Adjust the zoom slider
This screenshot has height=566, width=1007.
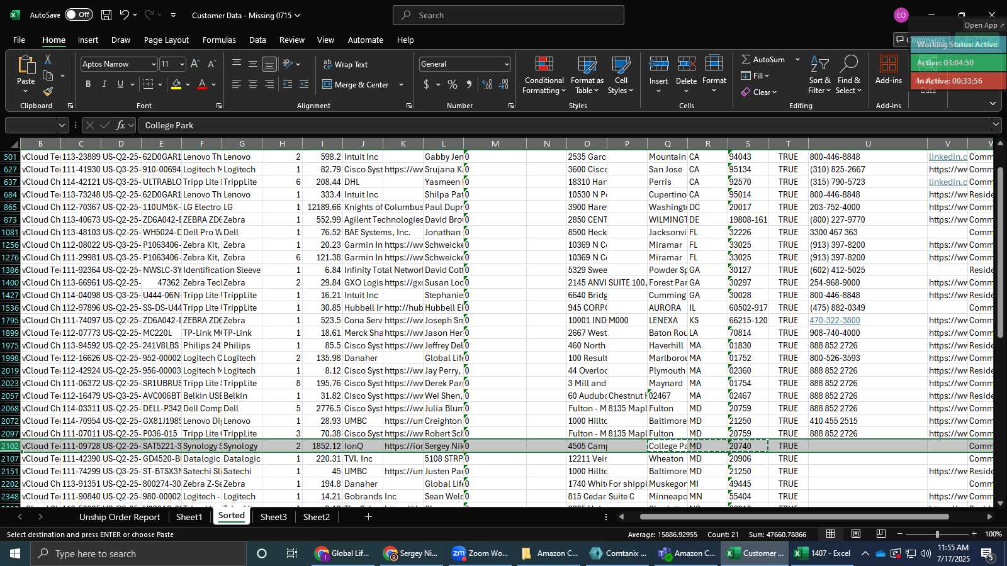click(937, 534)
